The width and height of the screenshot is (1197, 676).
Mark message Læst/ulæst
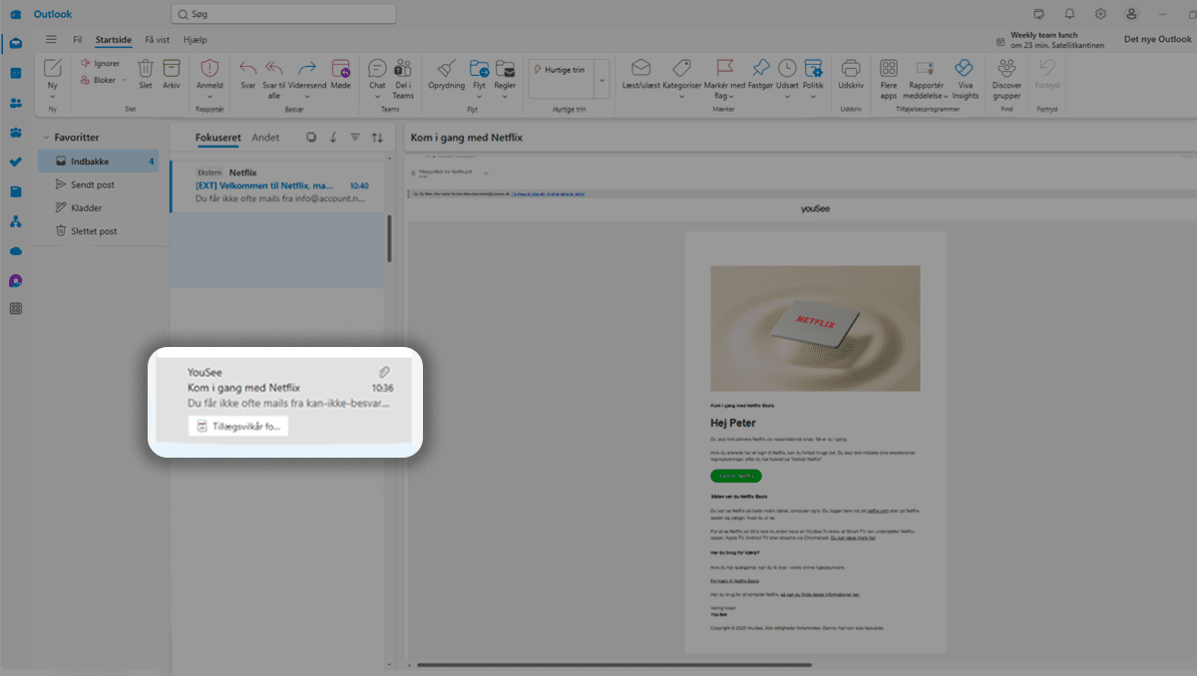tap(640, 74)
